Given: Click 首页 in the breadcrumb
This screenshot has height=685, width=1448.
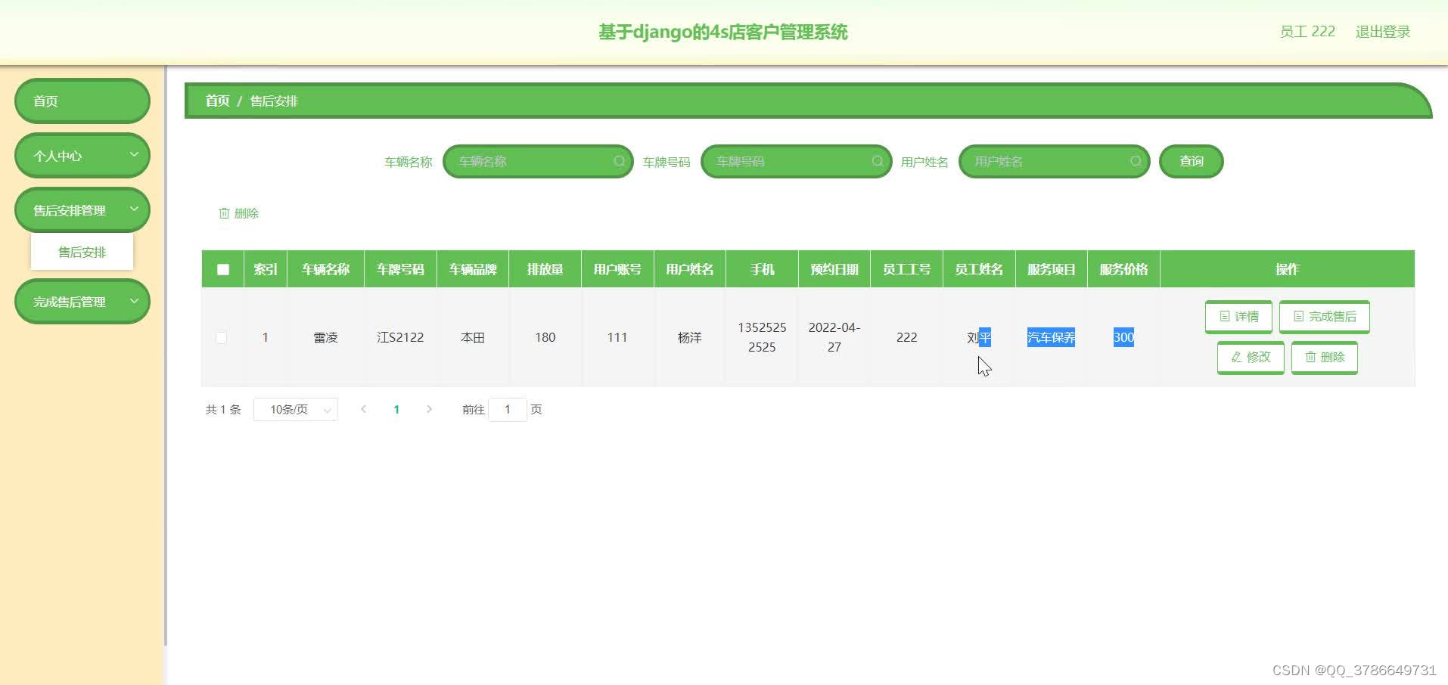Looking at the screenshot, I should pos(217,101).
